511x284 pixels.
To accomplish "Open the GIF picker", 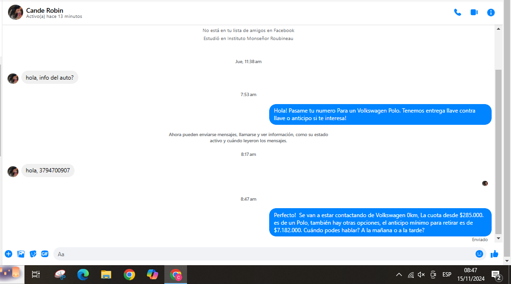I will coord(45,254).
